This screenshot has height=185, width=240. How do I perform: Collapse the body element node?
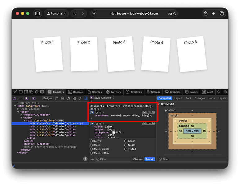[x=18, y=112]
